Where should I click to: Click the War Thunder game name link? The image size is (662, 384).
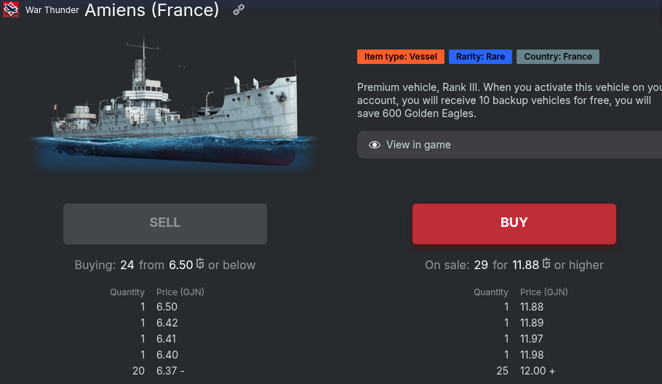52,10
